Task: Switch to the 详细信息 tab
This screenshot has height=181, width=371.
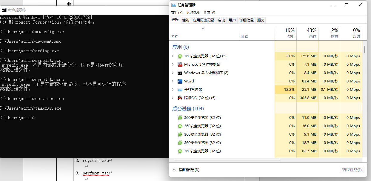Action: click(247, 20)
